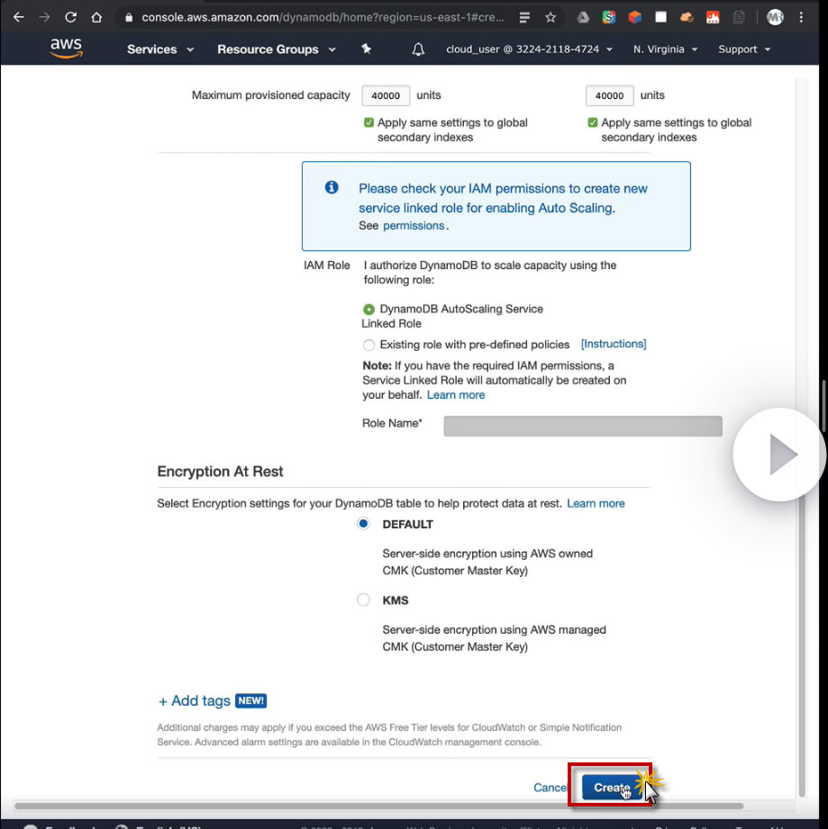The height and width of the screenshot is (829, 828).
Task: Select DynamoDB AutoScaling Service Linked Role
Action: point(369,310)
